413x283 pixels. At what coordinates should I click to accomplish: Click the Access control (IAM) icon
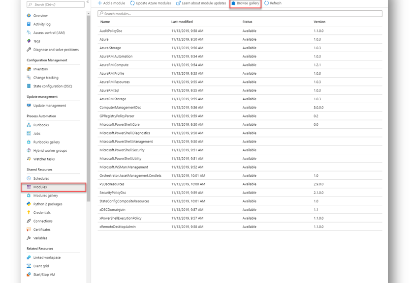(x=29, y=32)
